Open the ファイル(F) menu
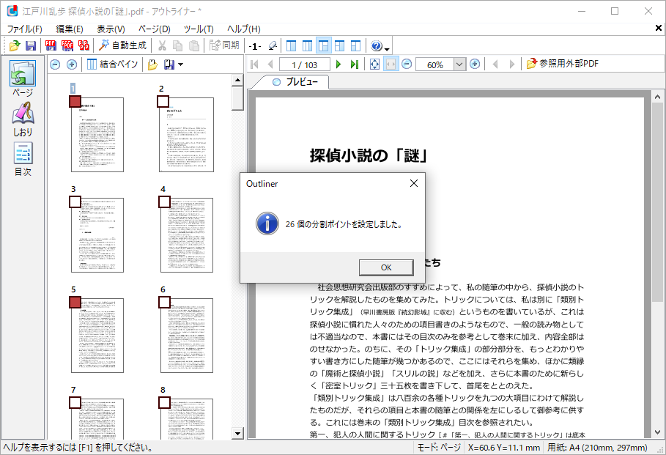666x455 pixels. point(25,29)
